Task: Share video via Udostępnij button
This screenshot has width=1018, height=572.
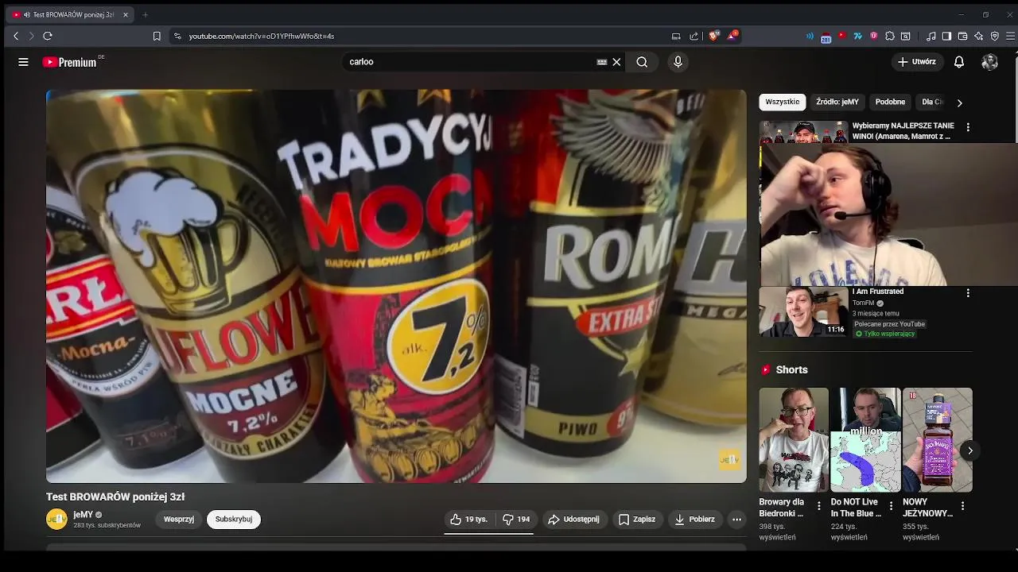Action: (x=574, y=520)
